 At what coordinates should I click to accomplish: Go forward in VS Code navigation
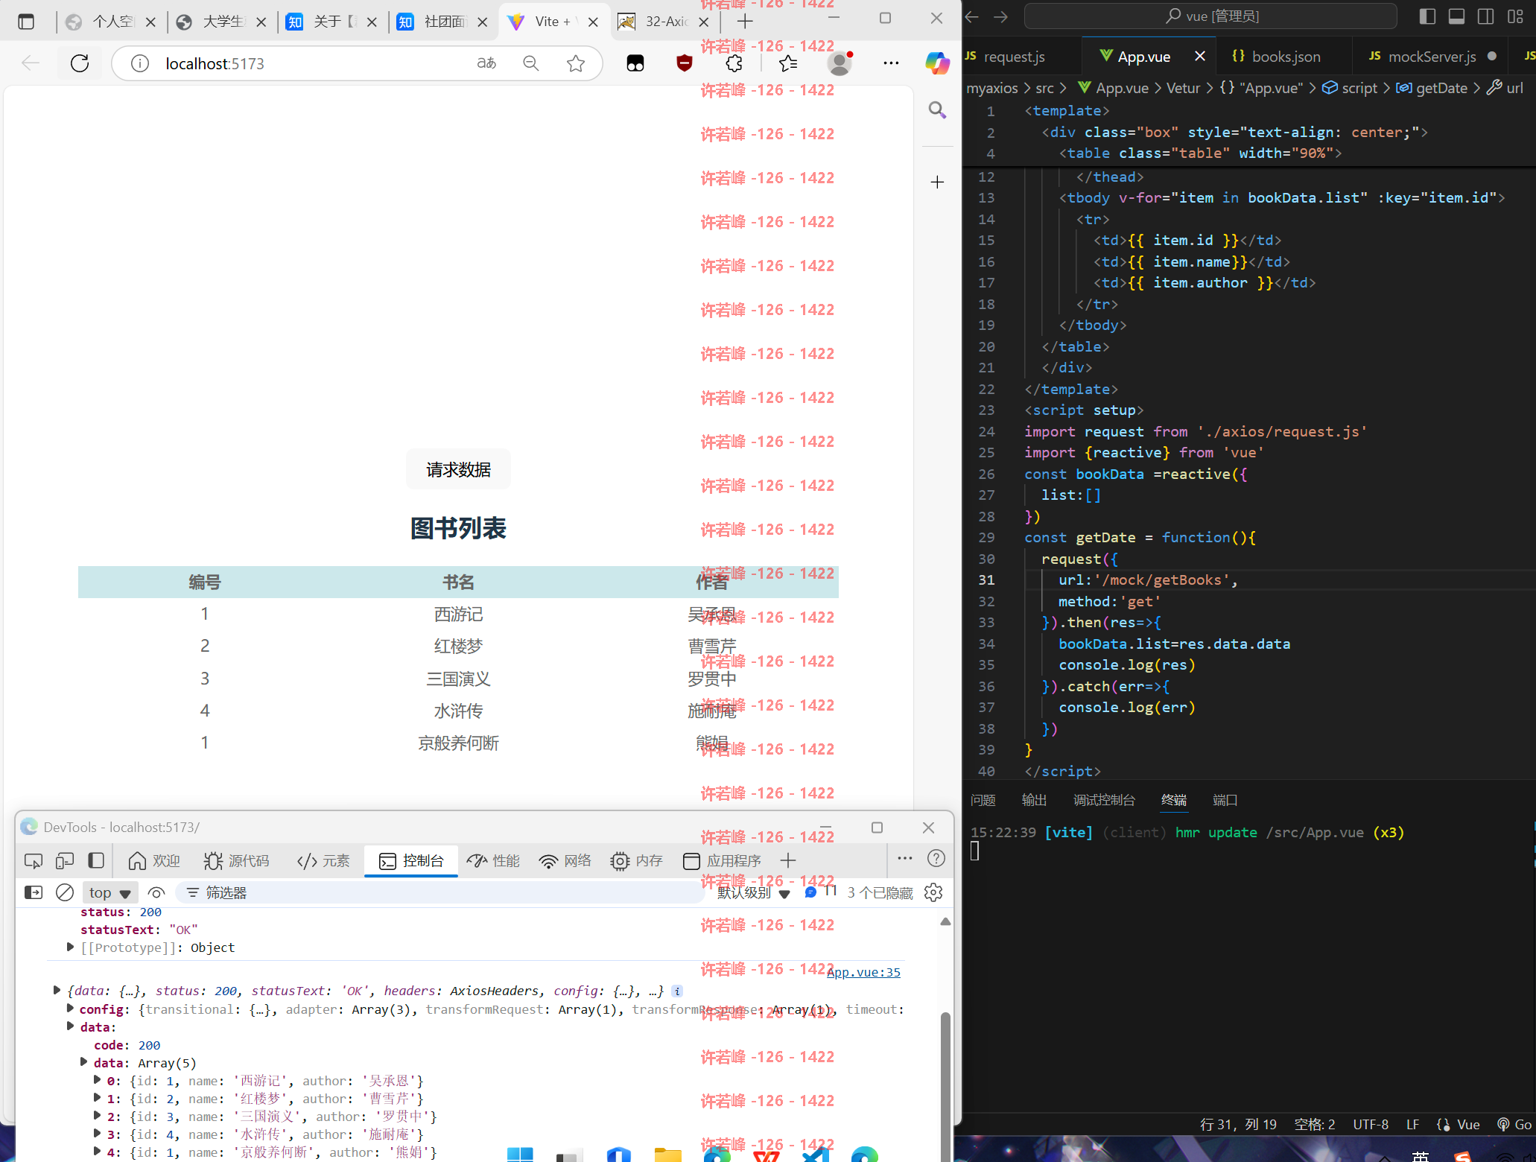[x=1000, y=16]
